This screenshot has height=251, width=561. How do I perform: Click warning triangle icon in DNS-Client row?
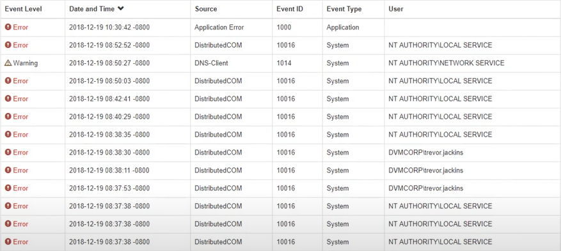[8, 63]
